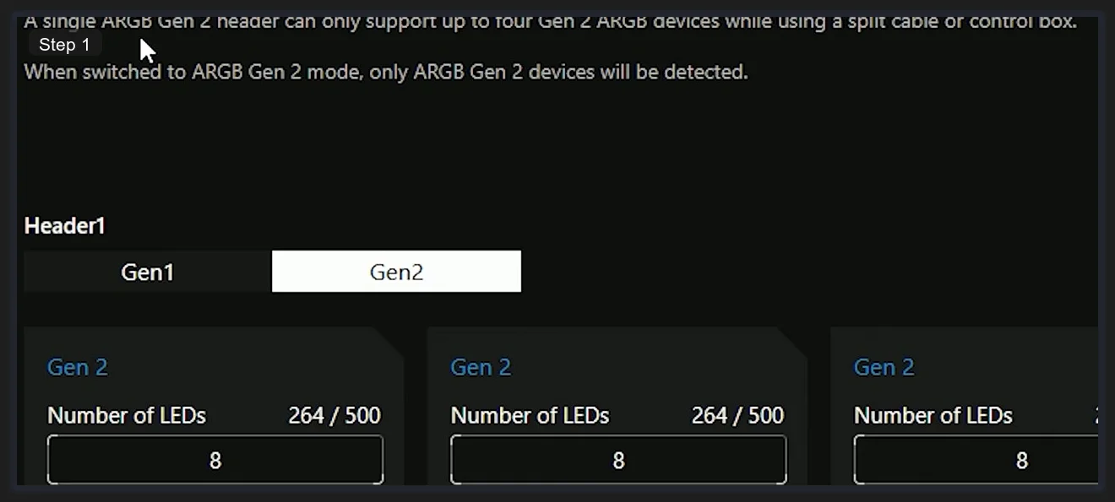
Task: Click the Number of LEDs field on first card
Action: [x=215, y=459]
